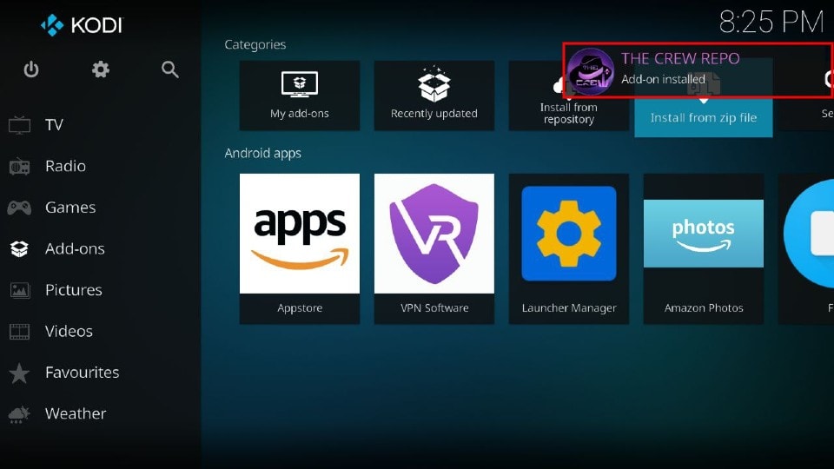Click the VPN Software label text
The width and height of the screenshot is (834, 469).
434,307
